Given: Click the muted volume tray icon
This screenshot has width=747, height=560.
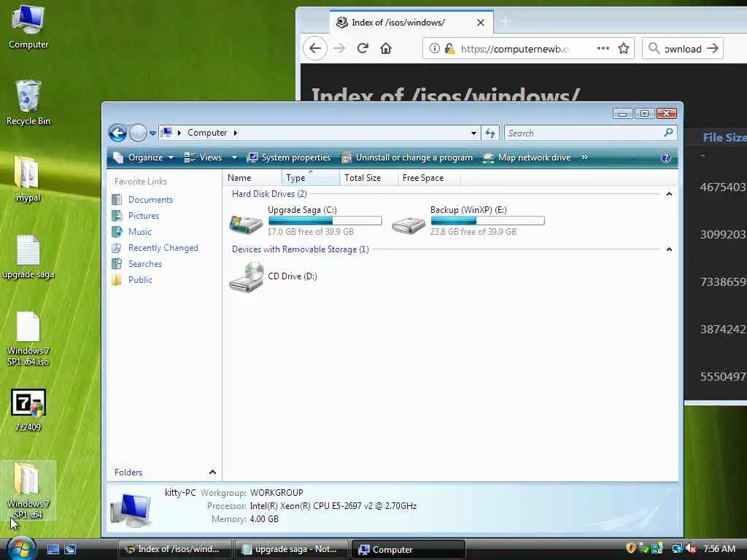Looking at the screenshot, I should click(690, 548).
